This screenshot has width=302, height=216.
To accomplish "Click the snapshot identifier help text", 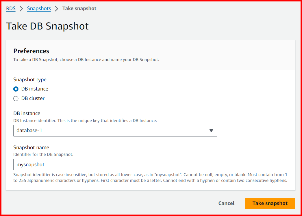I will tap(150, 177).
